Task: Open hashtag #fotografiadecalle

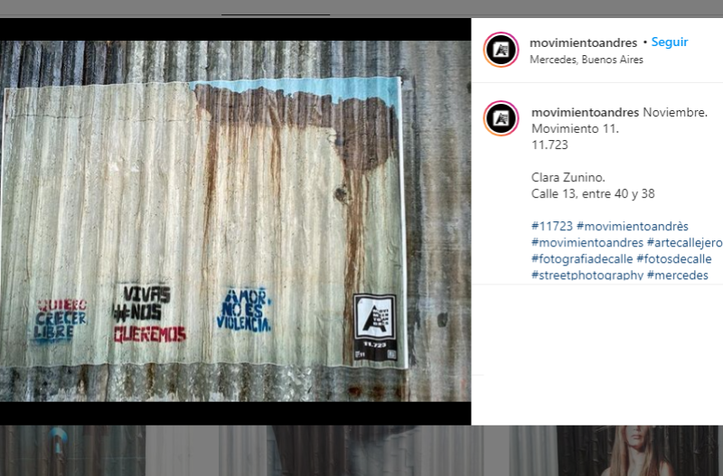Action: click(582, 258)
